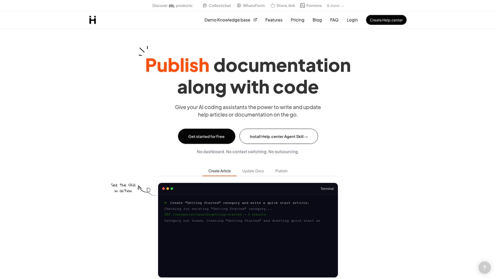The height and width of the screenshot is (279, 496).
Task: Click the Store.link basket icon
Action: pos(273,5)
